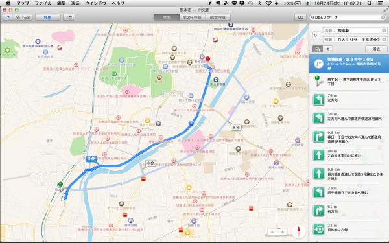This screenshot has height=243, width=389.
Task: Switch to the 航空写真 map tab
Action: click(x=218, y=17)
